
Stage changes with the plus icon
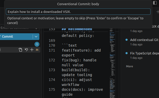coord(32,50)
